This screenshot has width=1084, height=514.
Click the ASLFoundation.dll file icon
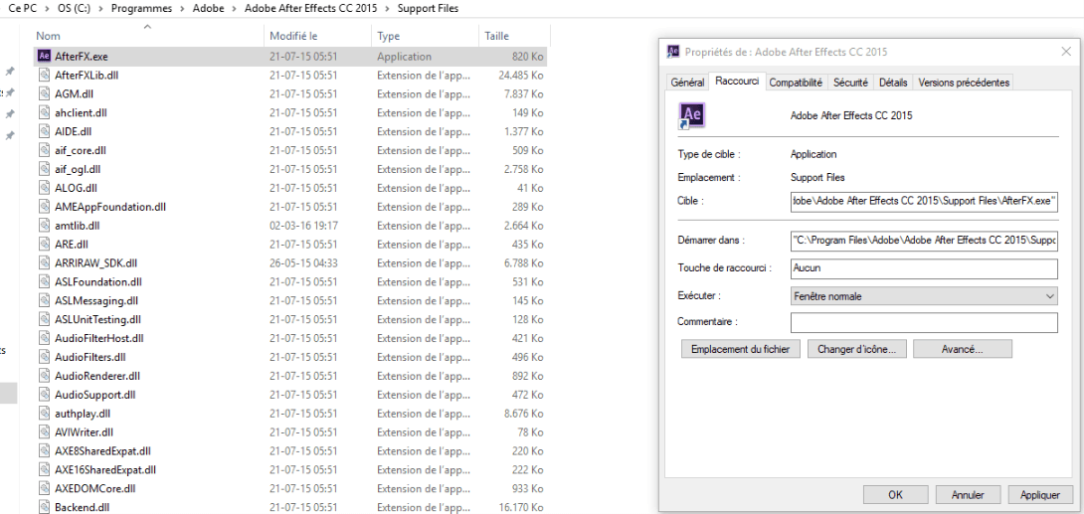44,282
